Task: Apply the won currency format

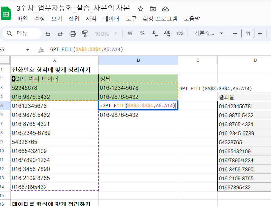Action: pos(130,33)
